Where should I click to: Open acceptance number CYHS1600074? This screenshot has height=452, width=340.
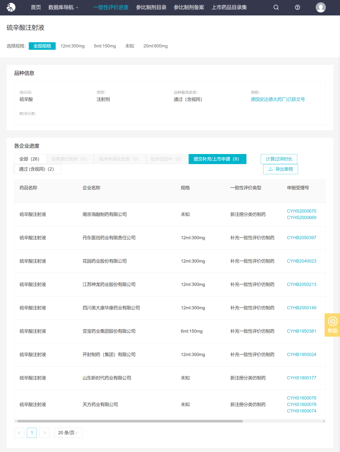click(x=302, y=411)
